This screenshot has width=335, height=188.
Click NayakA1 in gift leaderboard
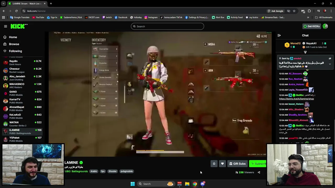click(x=311, y=43)
